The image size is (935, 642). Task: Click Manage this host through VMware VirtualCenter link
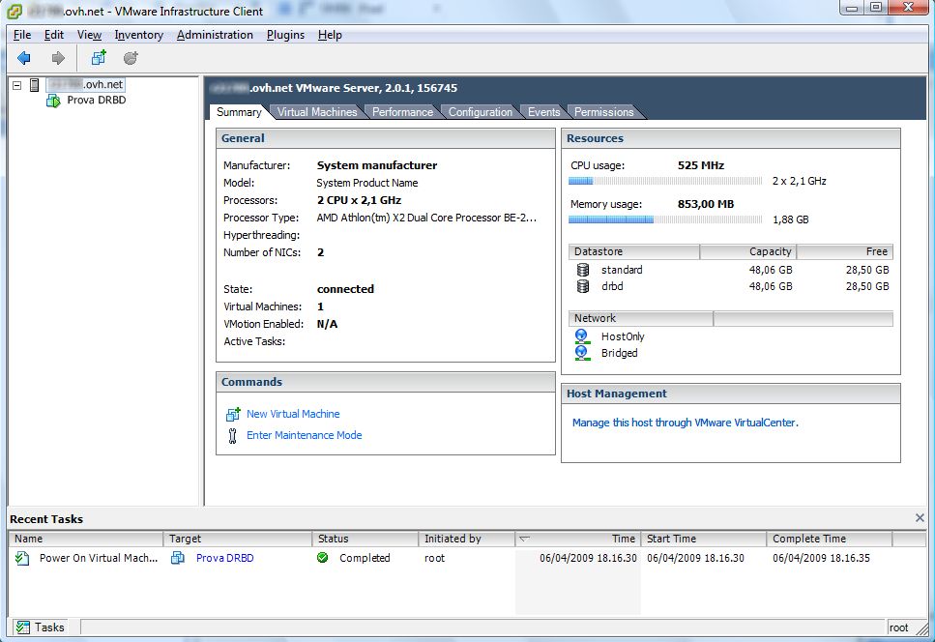point(686,423)
